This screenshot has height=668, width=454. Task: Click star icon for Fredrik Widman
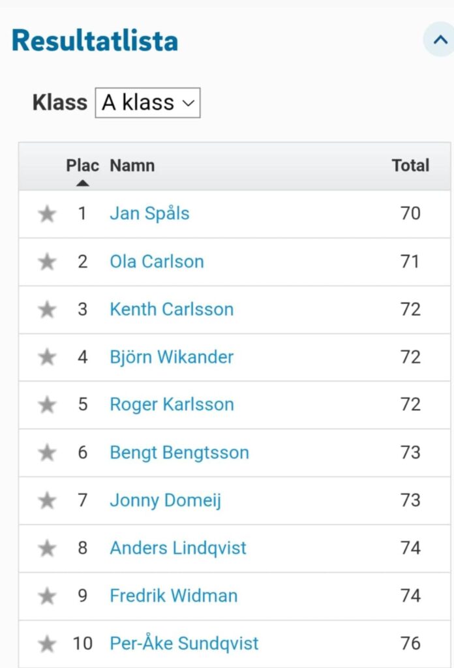point(47,596)
